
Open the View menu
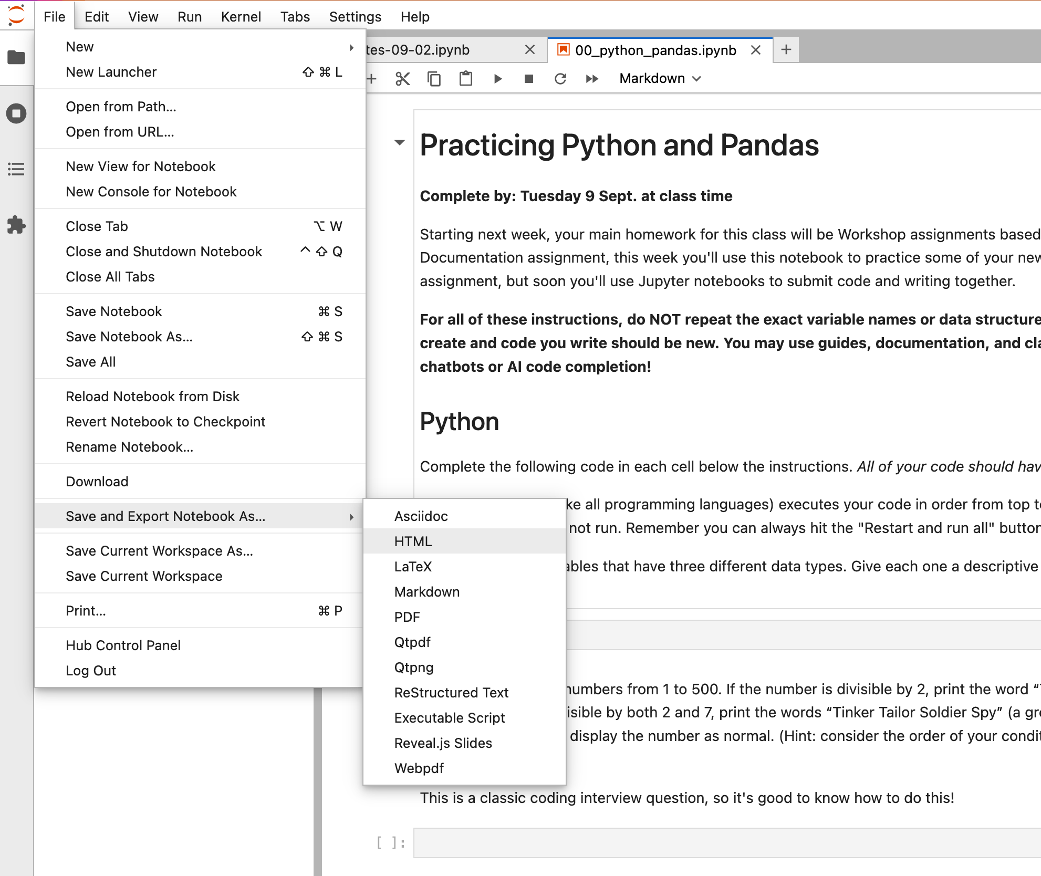point(143,17)
